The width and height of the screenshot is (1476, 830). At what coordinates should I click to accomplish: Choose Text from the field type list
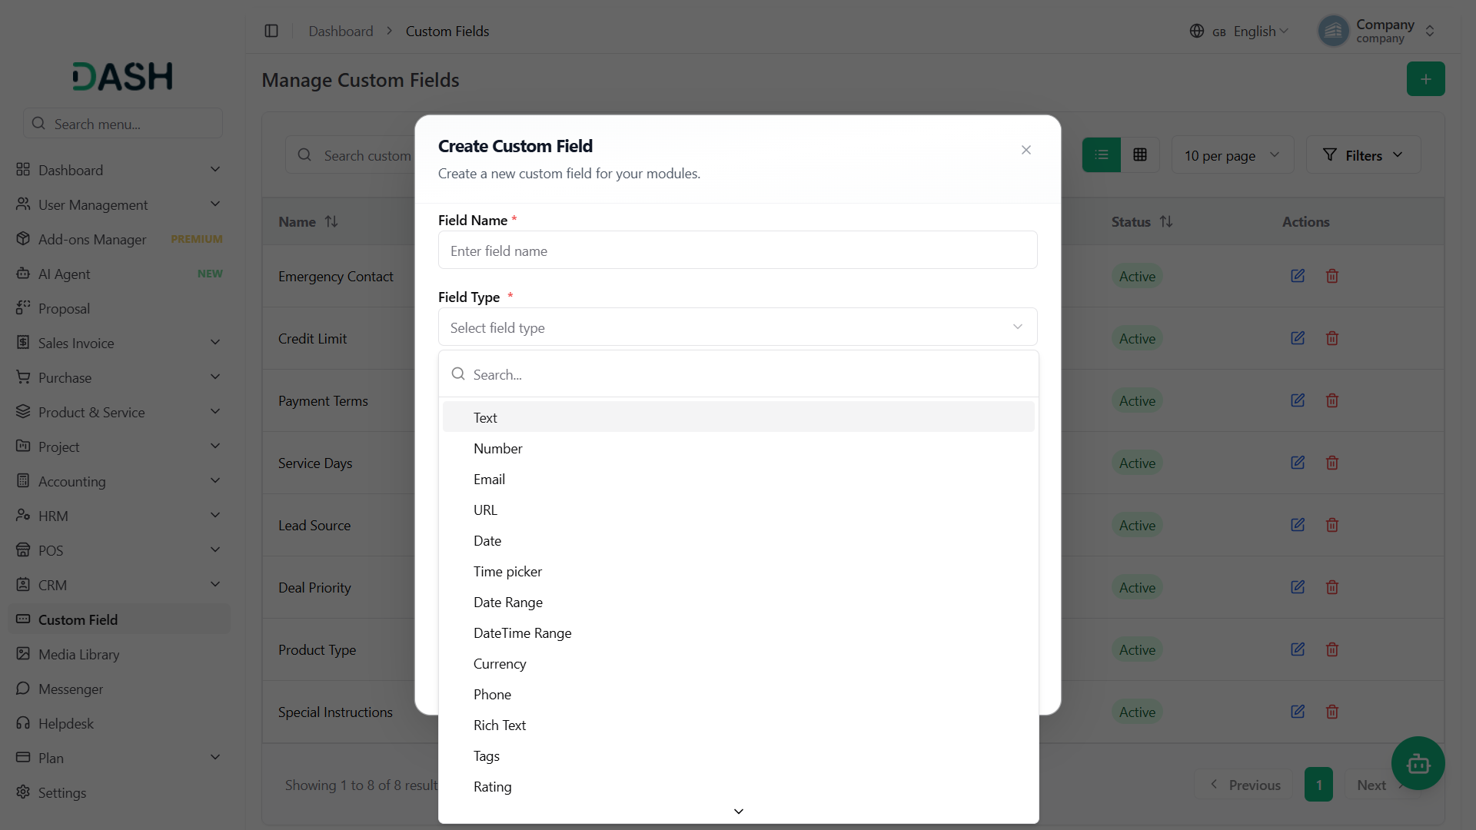pos(738,417)
